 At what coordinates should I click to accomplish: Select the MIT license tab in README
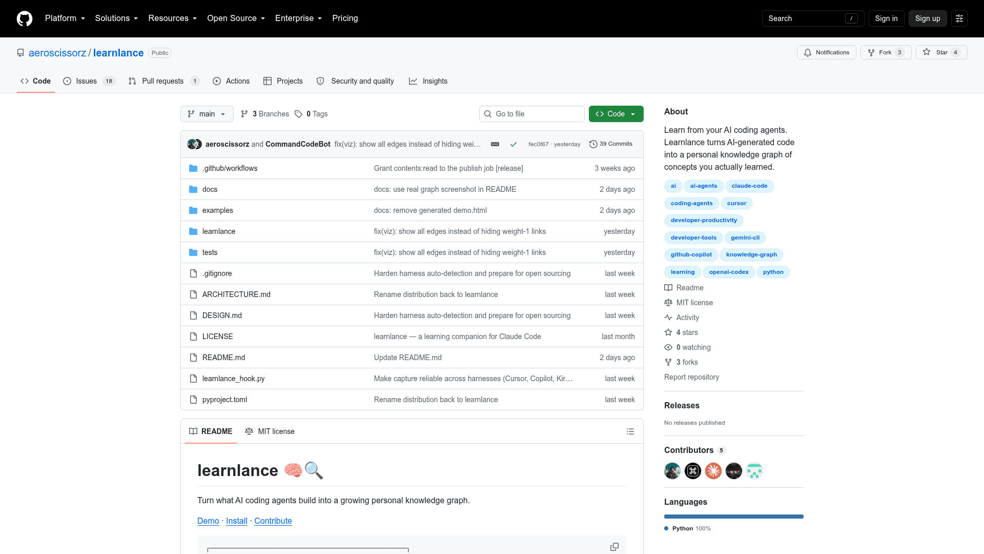(x=270, y=431)
